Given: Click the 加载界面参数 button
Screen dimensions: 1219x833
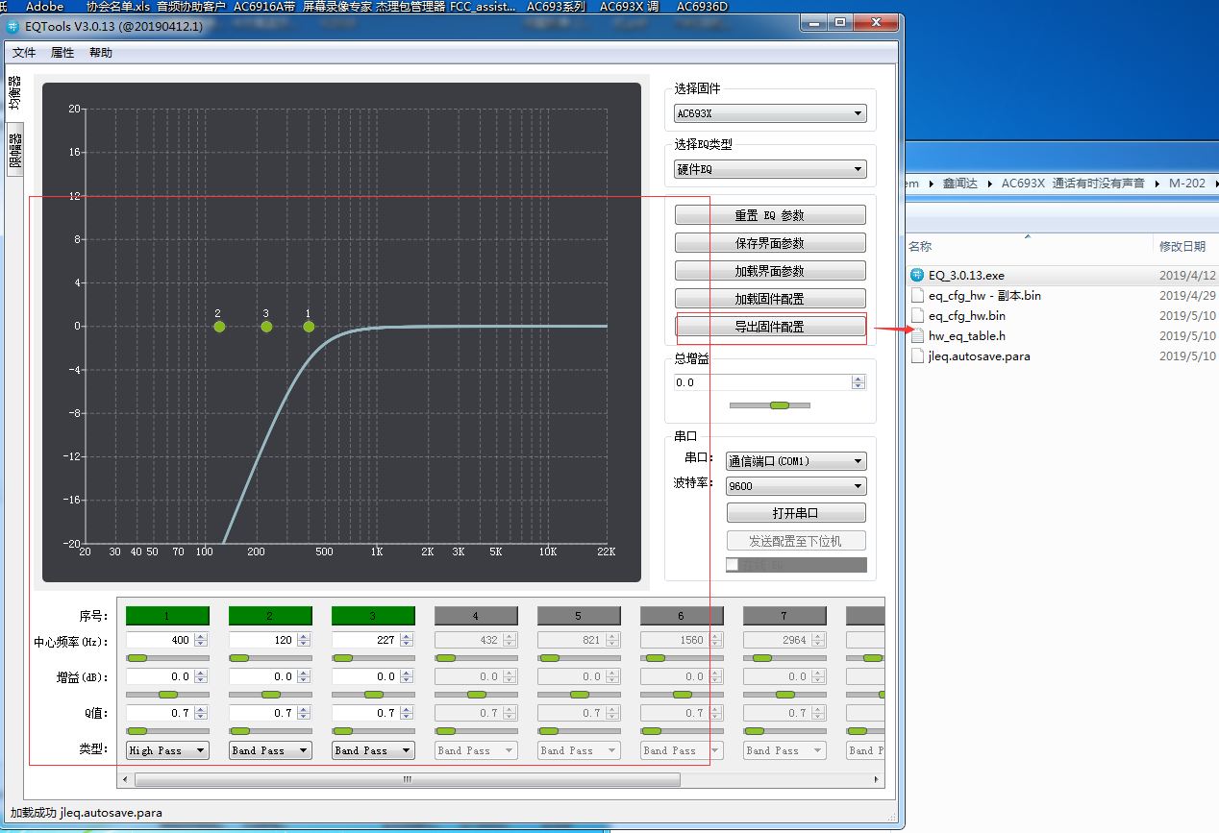Looking at the screenshot, I should click(770, 271).
